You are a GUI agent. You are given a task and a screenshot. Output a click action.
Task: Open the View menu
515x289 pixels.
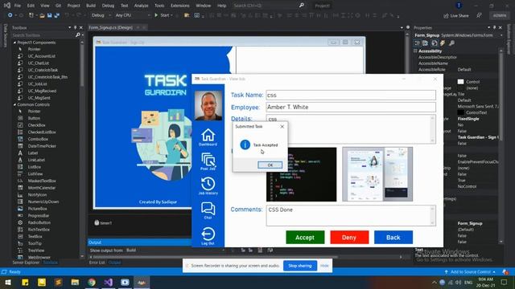[45, 6]
